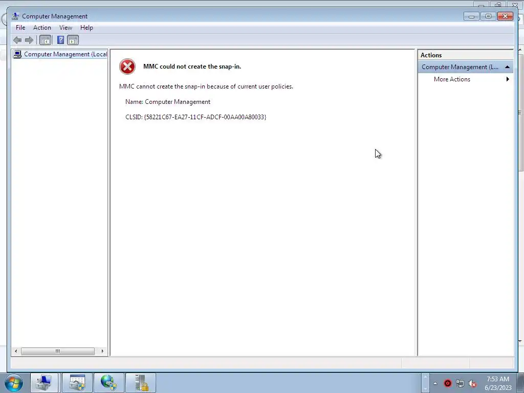Toggle Show/Hide Console Tree toolbar icon

(45, 40)
